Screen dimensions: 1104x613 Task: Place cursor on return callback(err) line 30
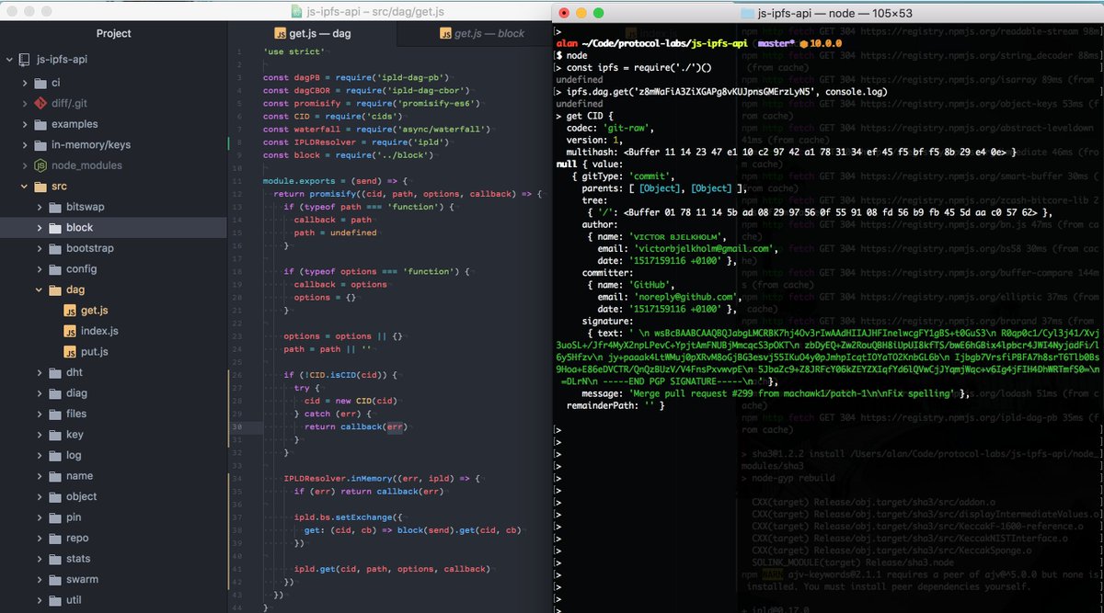354,426
